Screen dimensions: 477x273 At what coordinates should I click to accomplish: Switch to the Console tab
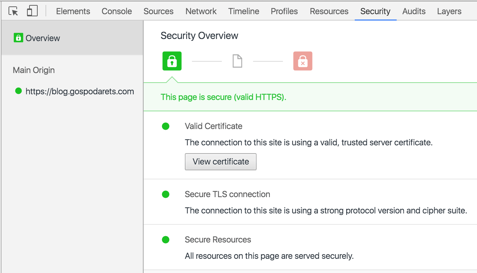[x=117, y=11]
